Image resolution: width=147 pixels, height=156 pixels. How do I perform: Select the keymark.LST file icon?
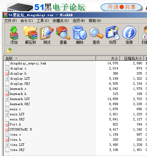click(7, 99)
